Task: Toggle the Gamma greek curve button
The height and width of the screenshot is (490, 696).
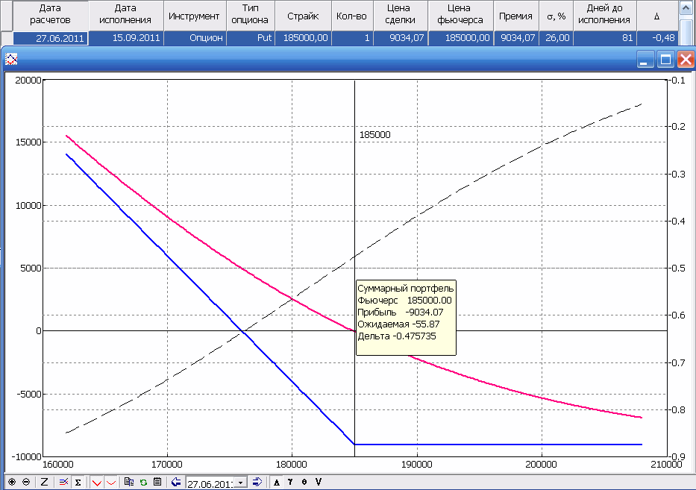Action: tap(290, 483)
